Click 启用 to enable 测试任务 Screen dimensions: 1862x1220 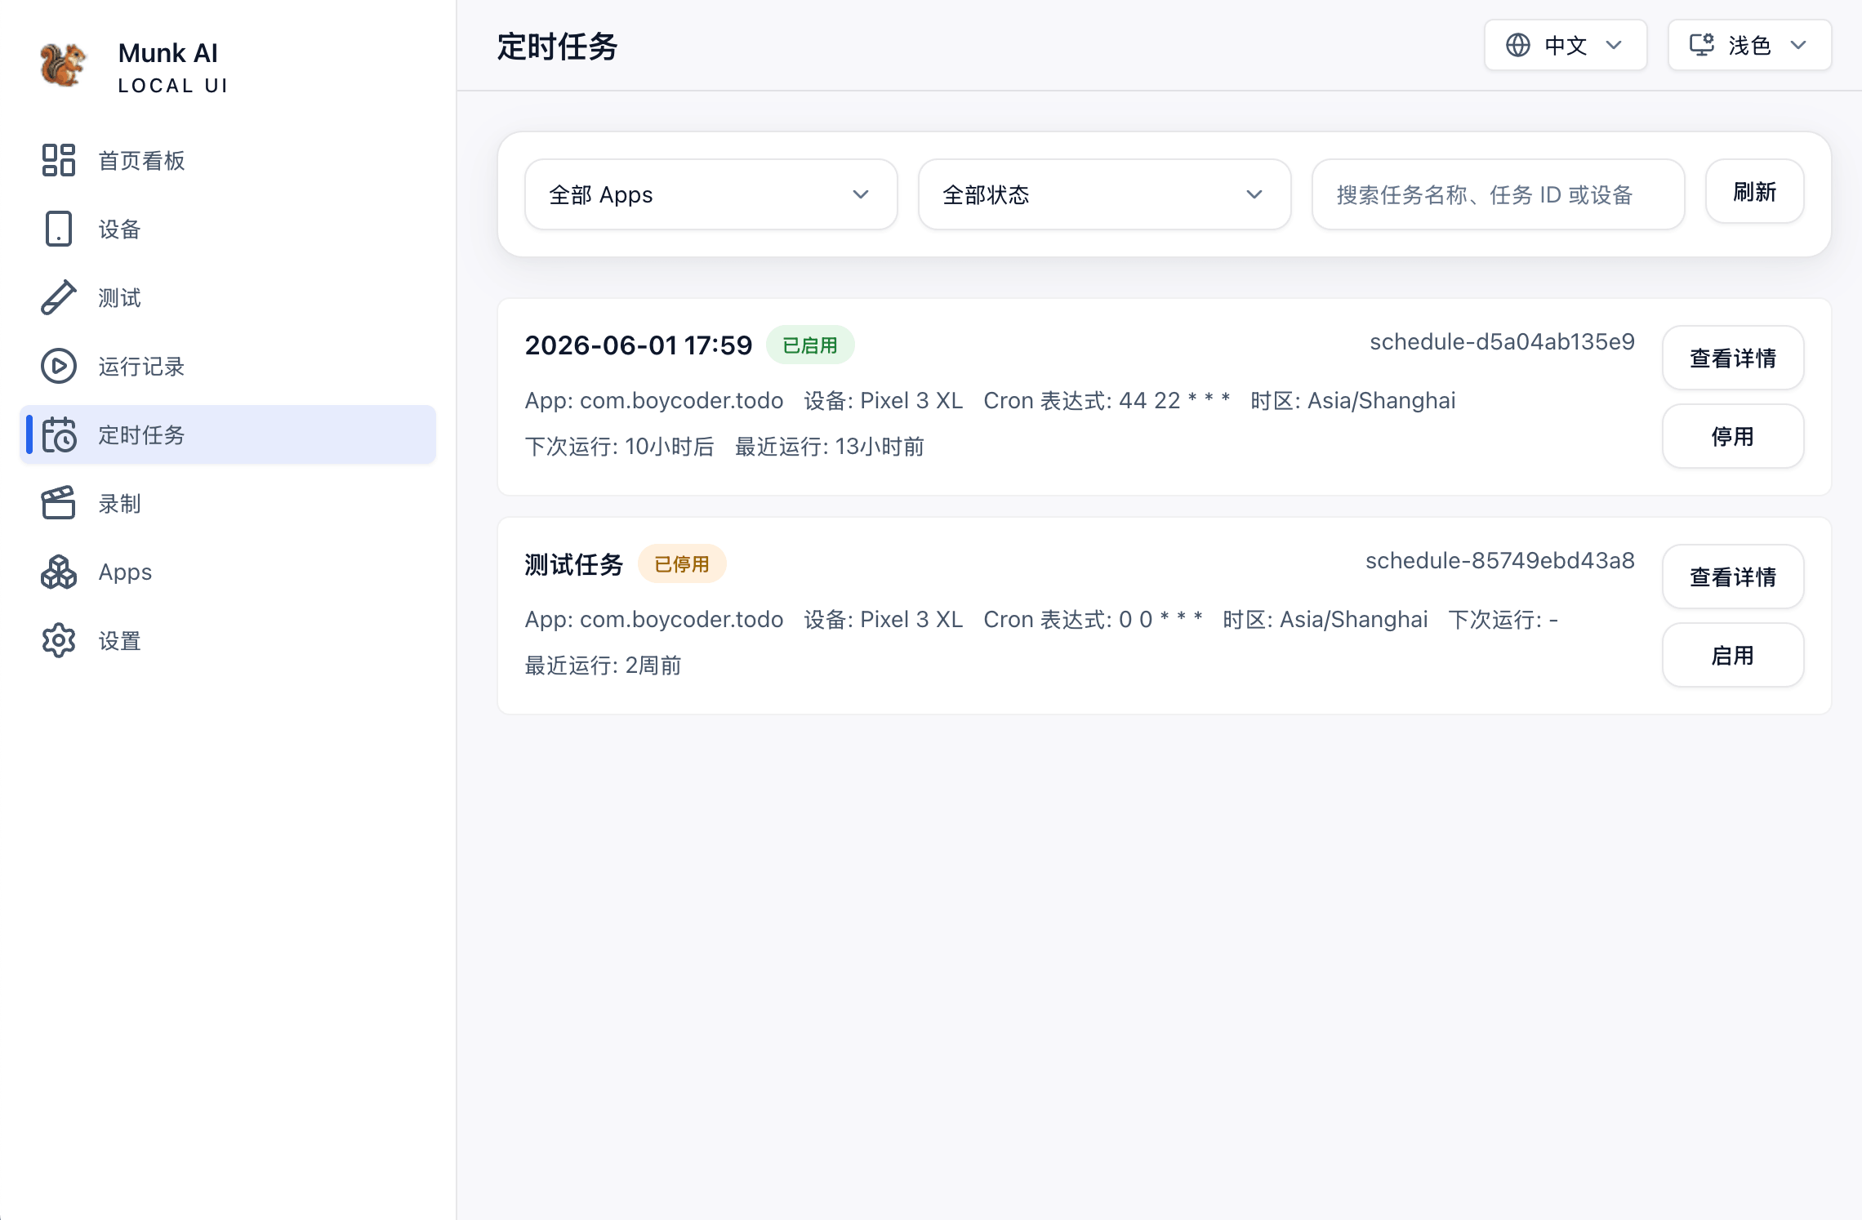(x=1733, y=655)
